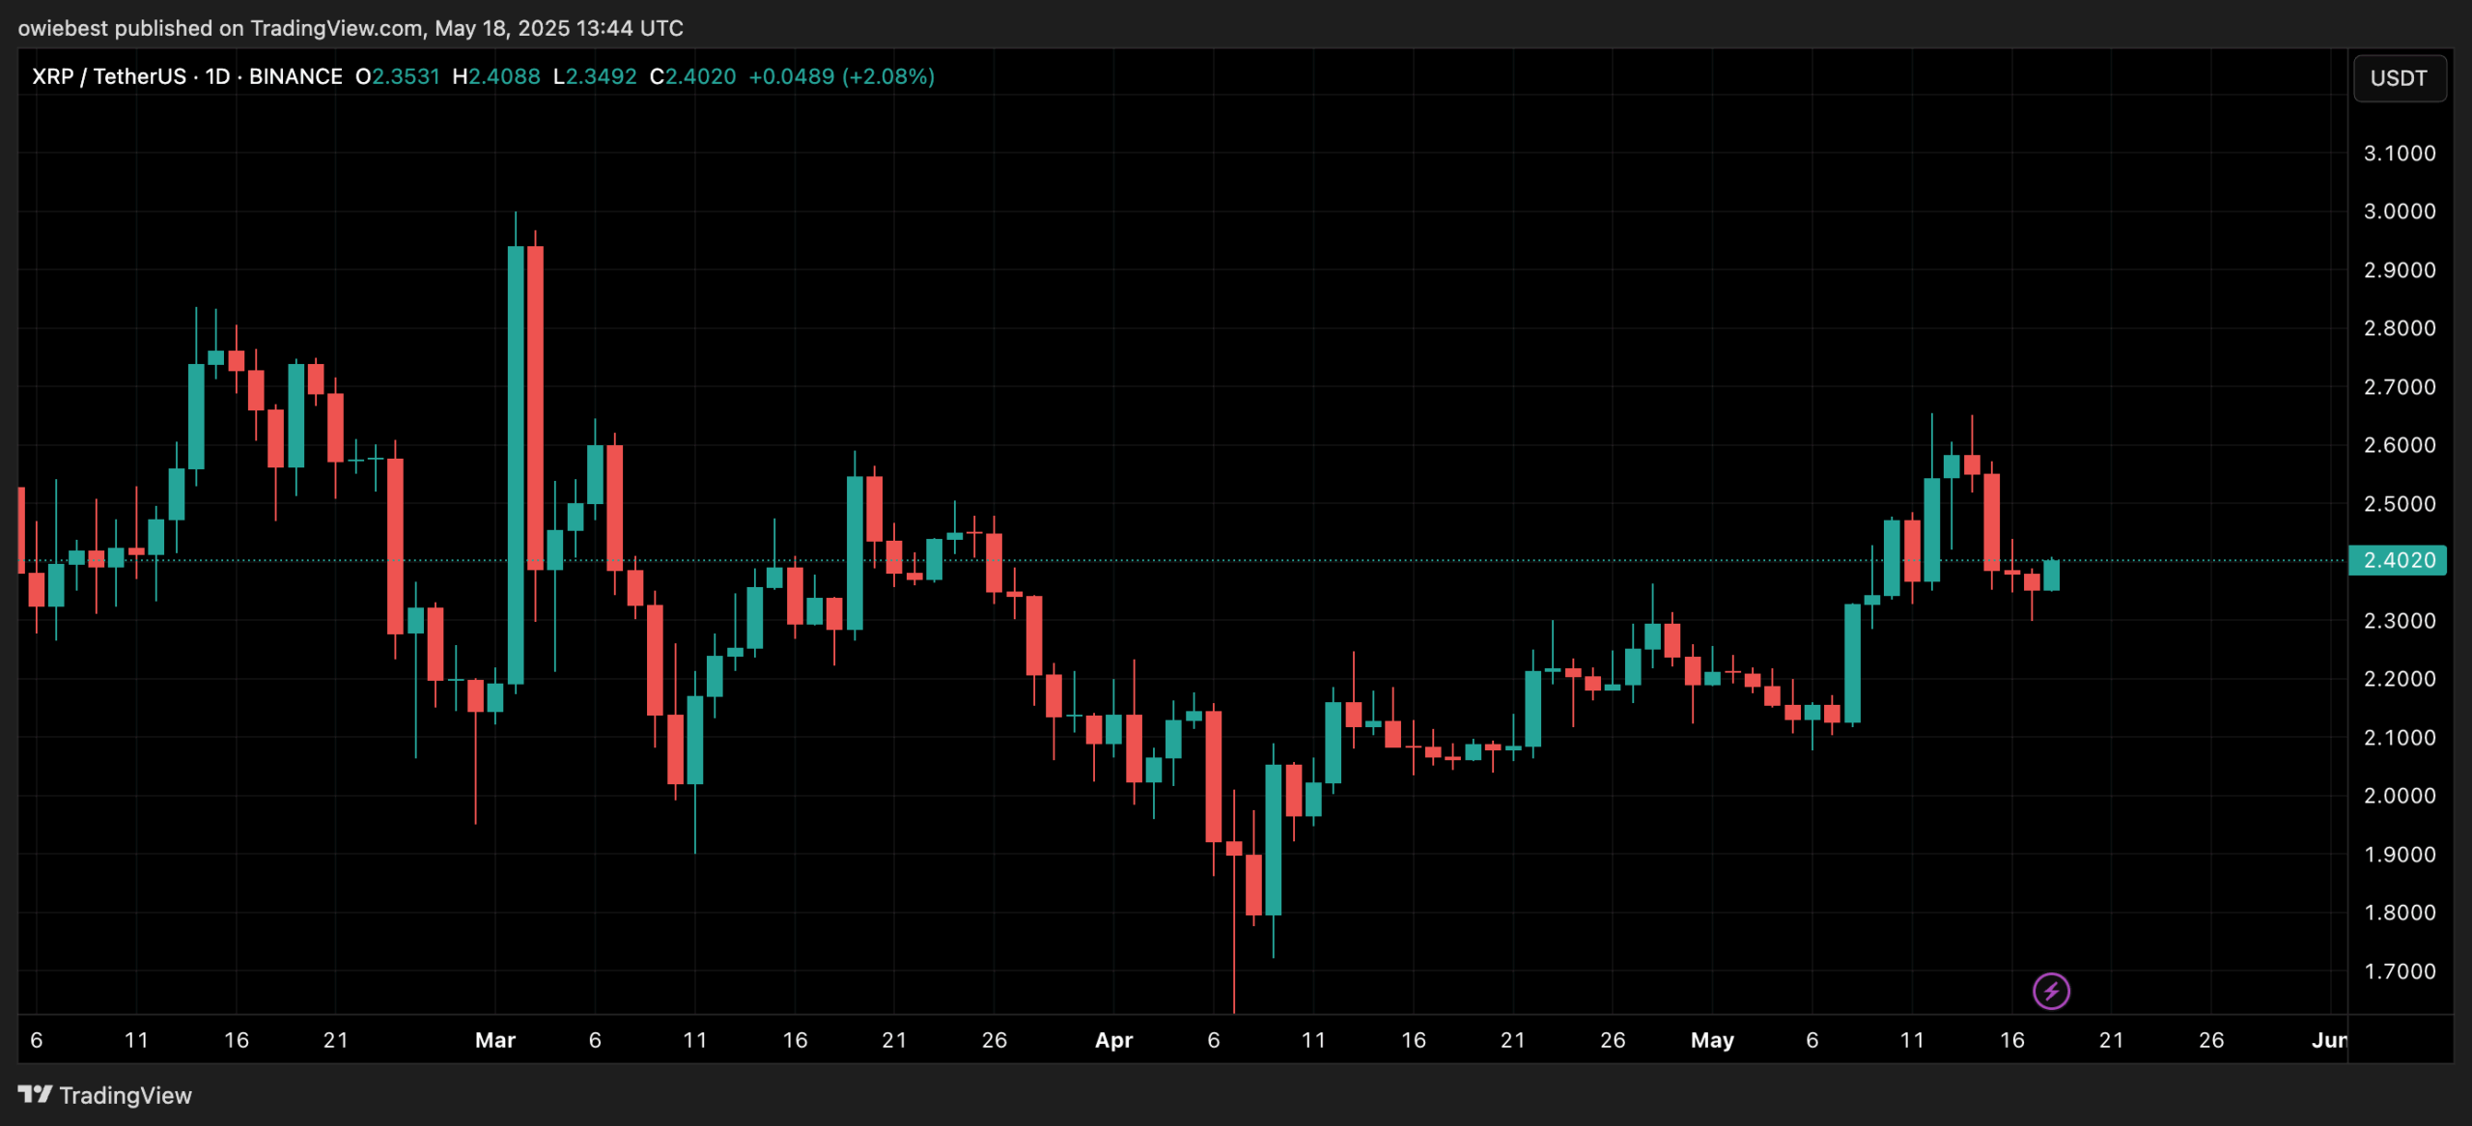Click the open value O2.3531
Image resolution: width=2472 pixels, height=1126 pixels.
pos(398,76)
